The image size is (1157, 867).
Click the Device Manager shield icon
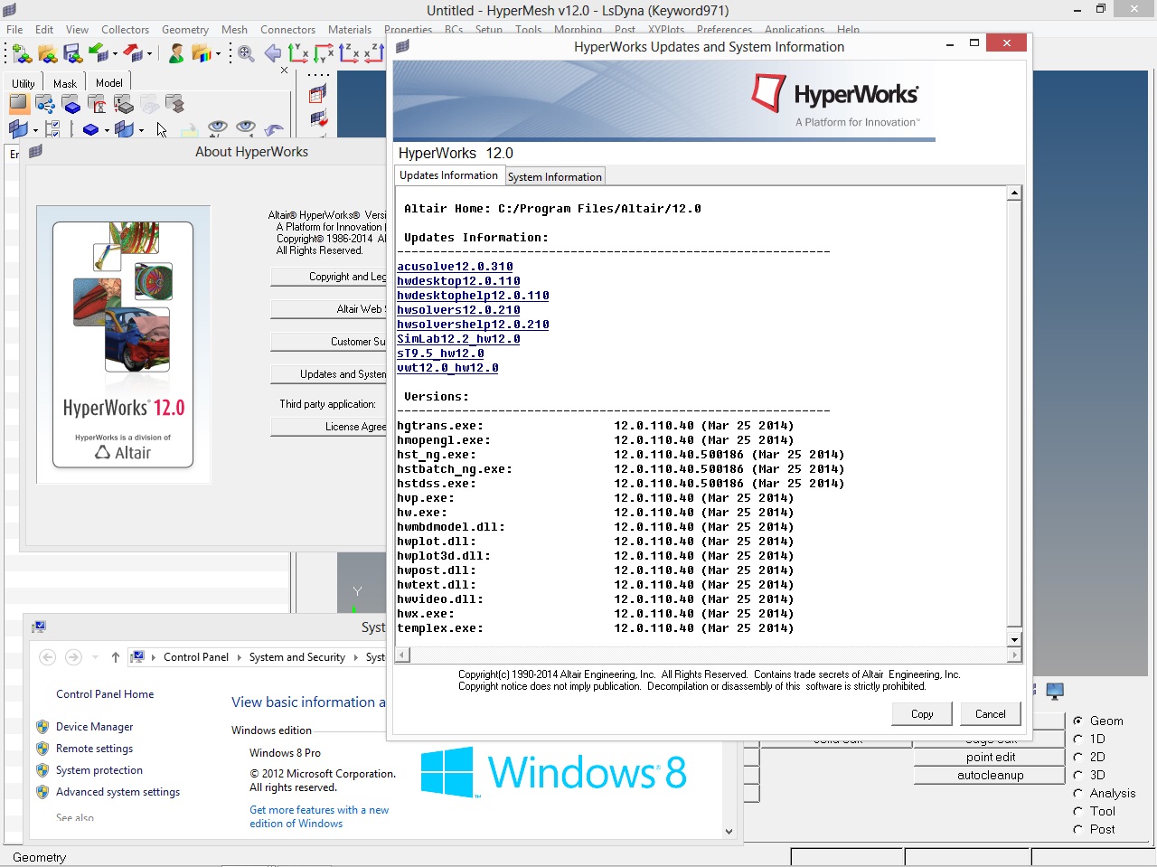42,727
